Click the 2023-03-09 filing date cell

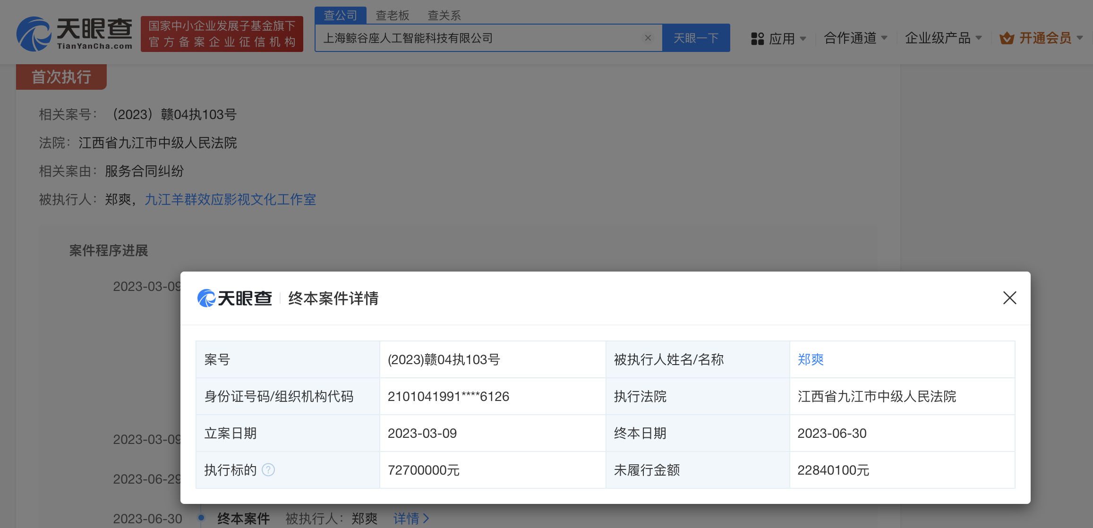click(422, 434)
